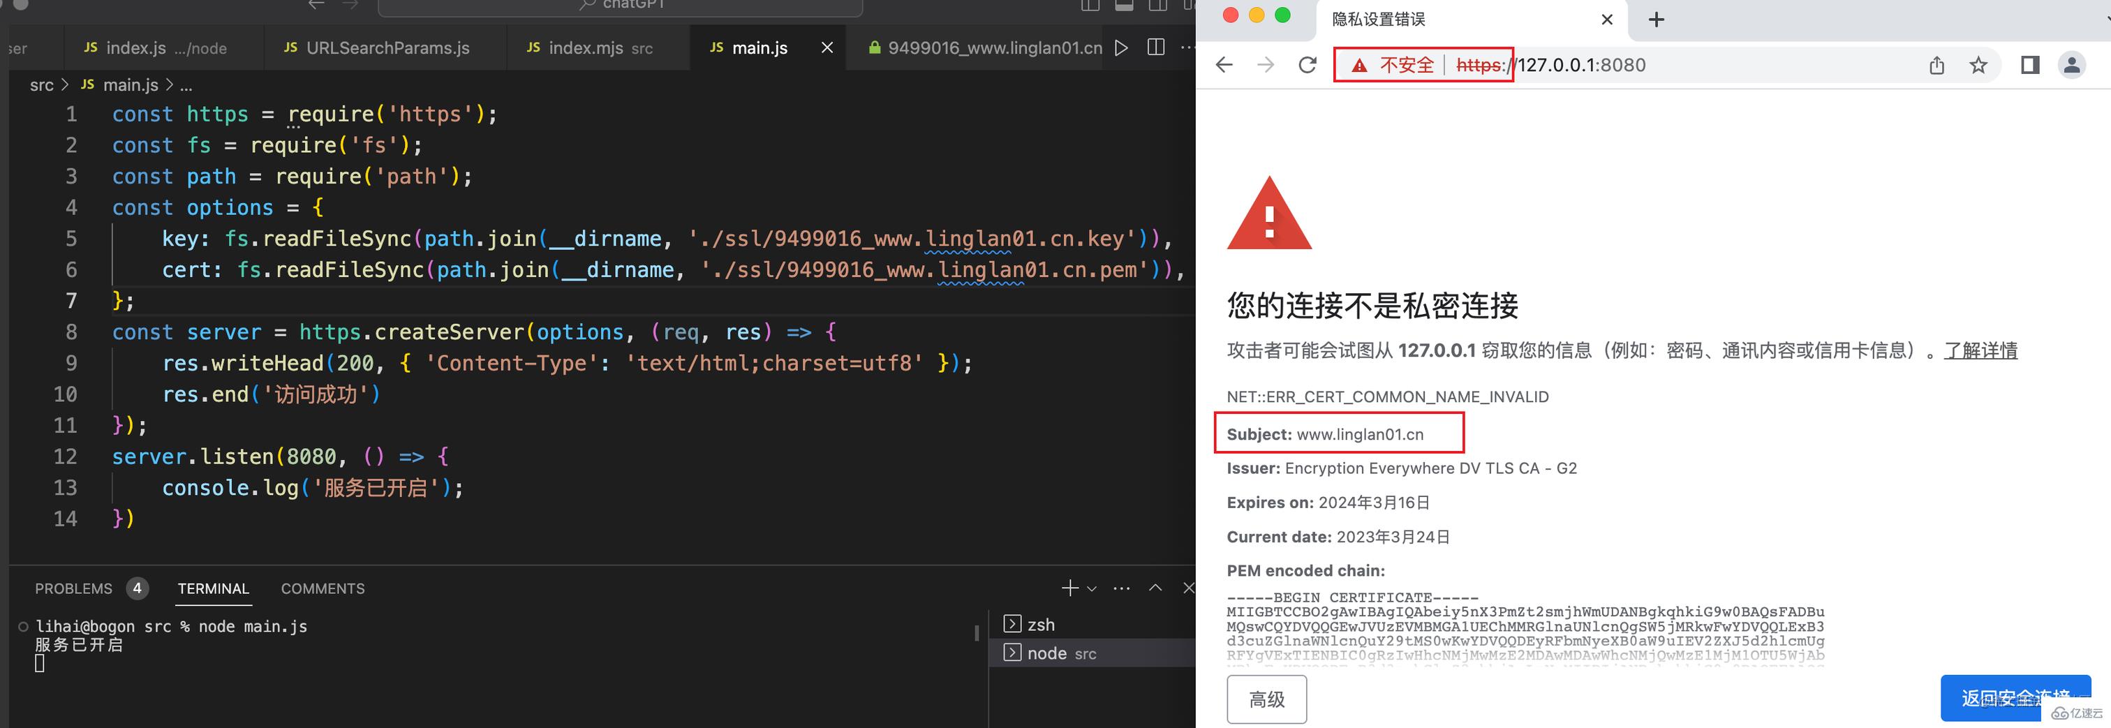Select the TERMINAL panel tab
This screenshot has height=728, width=2111.
[x=213, y=588]
